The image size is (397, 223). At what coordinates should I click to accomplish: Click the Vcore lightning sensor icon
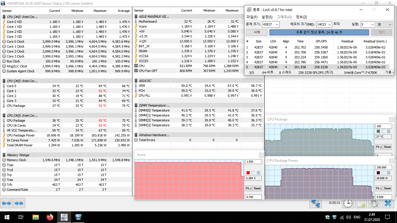click(x=136, y=26)
